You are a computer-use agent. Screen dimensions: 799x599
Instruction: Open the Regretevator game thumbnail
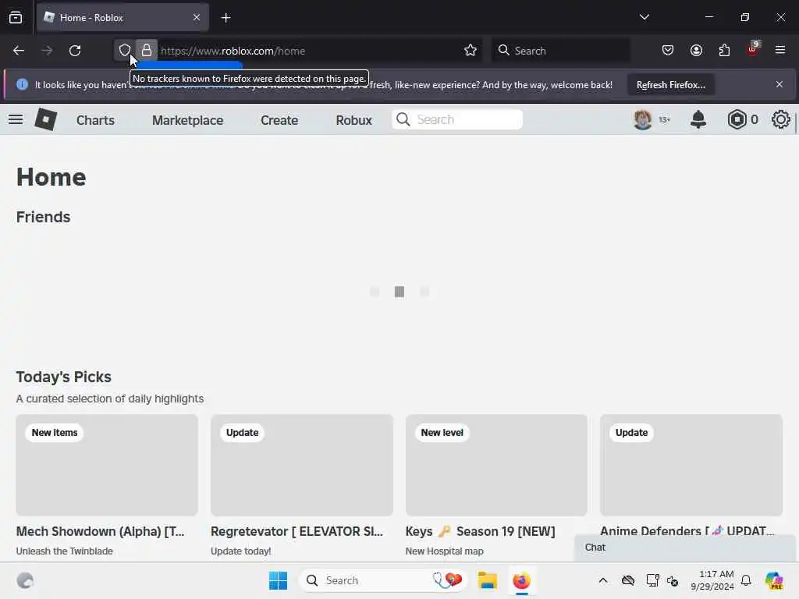pos(302,465)
